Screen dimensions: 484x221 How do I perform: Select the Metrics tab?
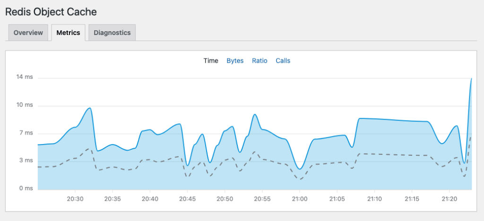[68, 33]
